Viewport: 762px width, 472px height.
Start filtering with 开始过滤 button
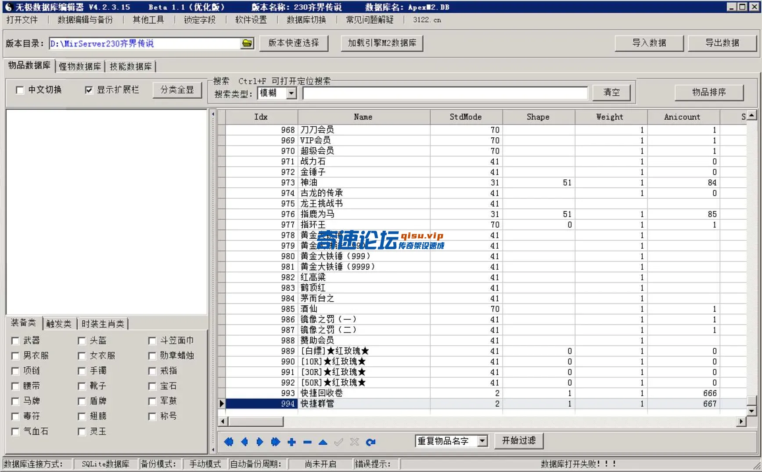coord(519,440)
